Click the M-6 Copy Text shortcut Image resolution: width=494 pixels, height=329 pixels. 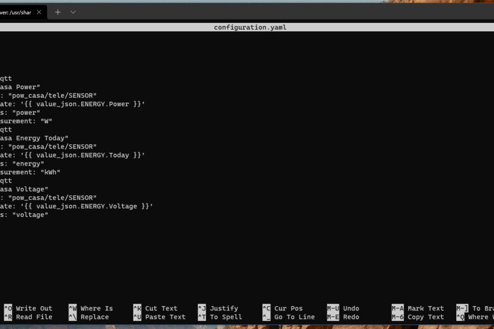pos(418,317)
